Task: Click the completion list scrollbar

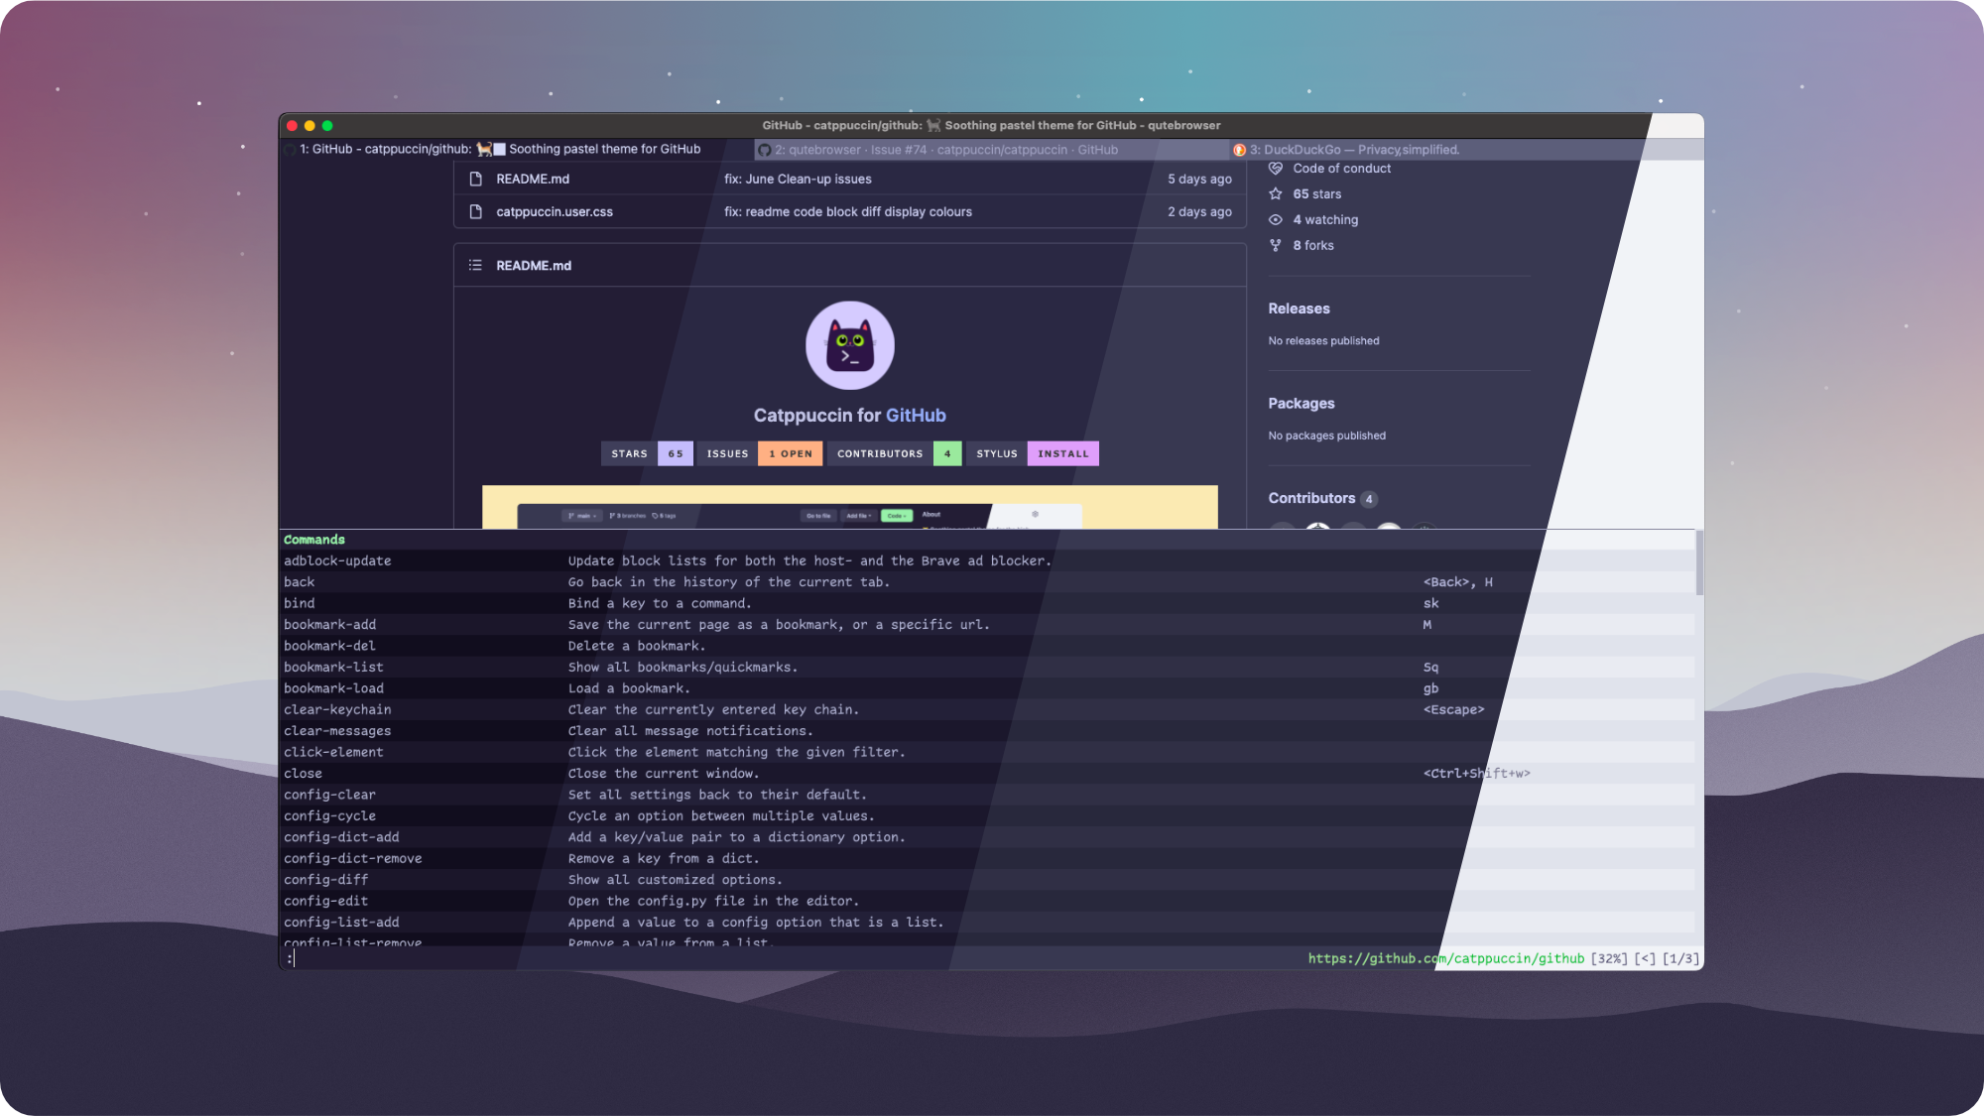Action: pos(1699,563)
